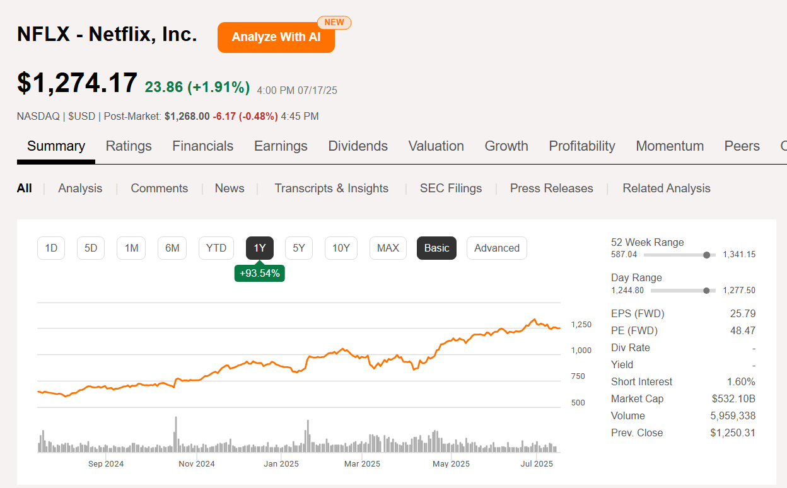Image resolution: width=787 pixels, height=488 pixels.
Task: Click the Analyze With AI button
Action: pyautogui.click(x=276, y=37)
